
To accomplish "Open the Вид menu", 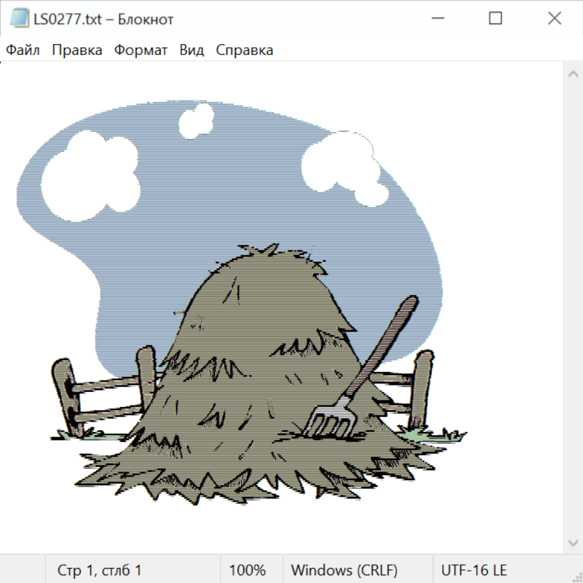I will [192, 51].
